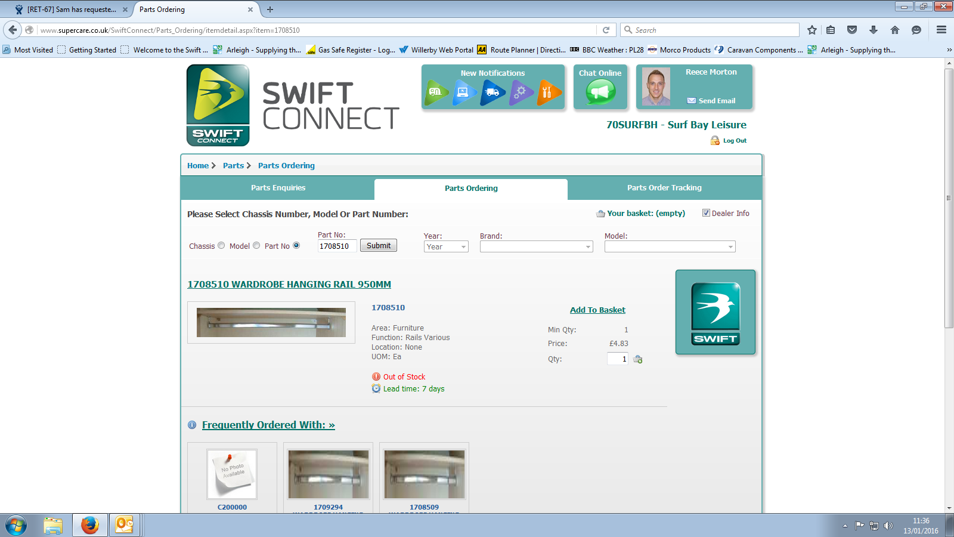This screenshot has width=954, height=537.
Task: Open Windows Explorer from the taskbar
Action: pos(53,525)
